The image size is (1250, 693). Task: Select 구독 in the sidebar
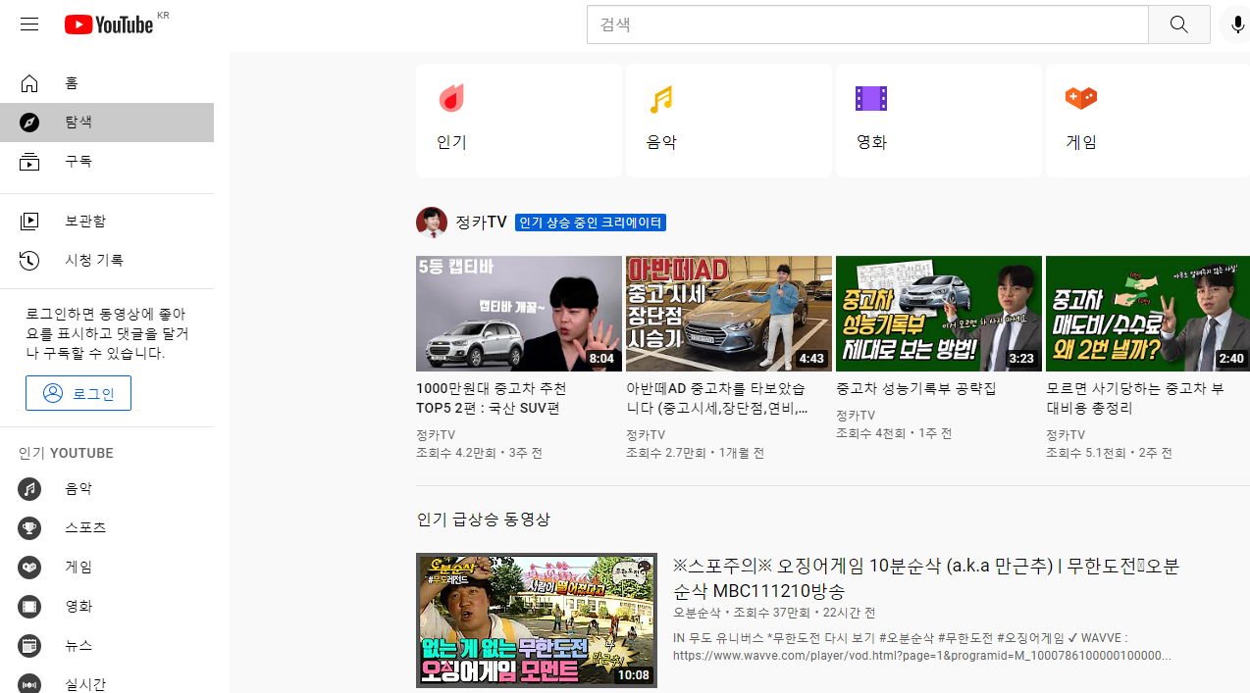pos(107,162)
